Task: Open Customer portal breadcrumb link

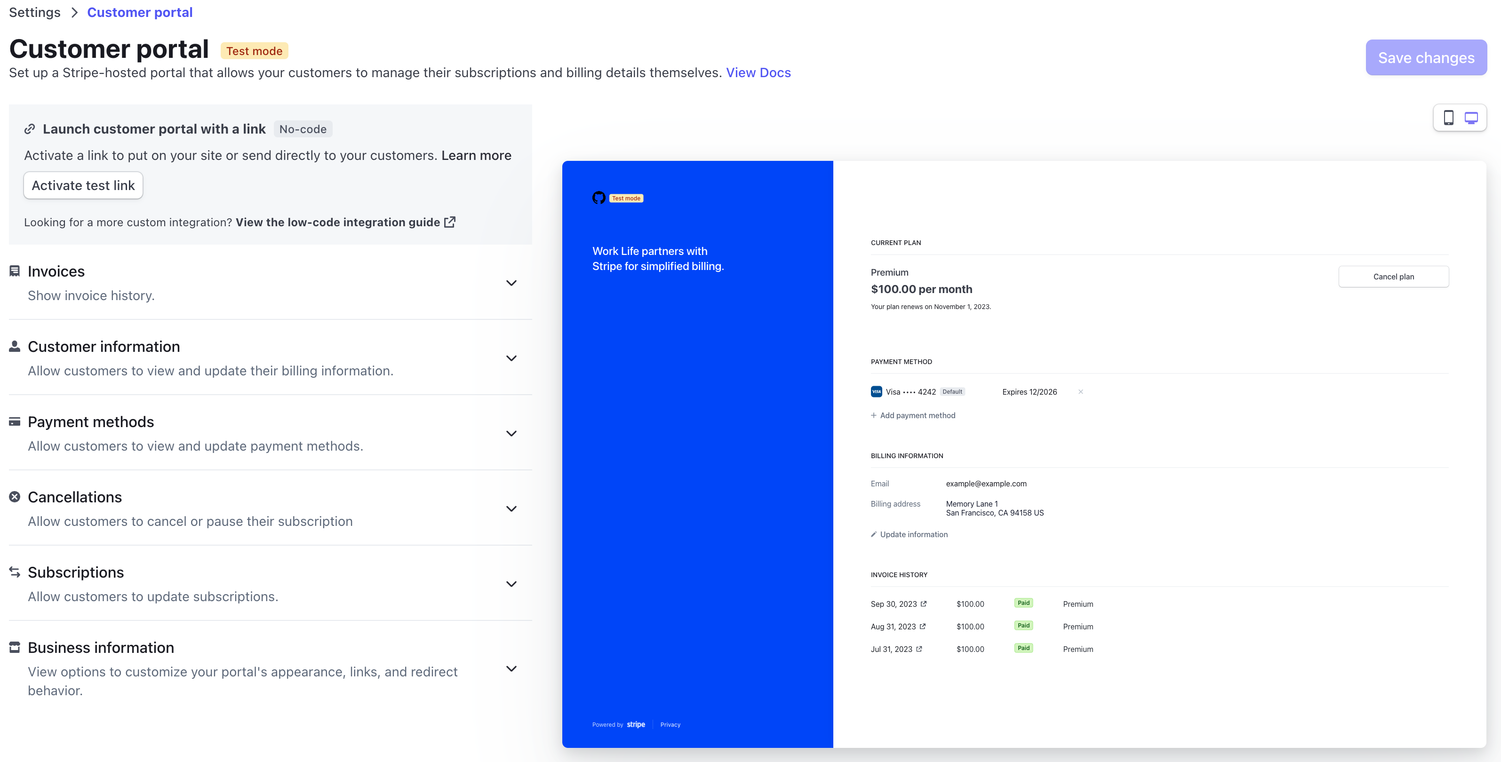Action: [x=140, y=12]
